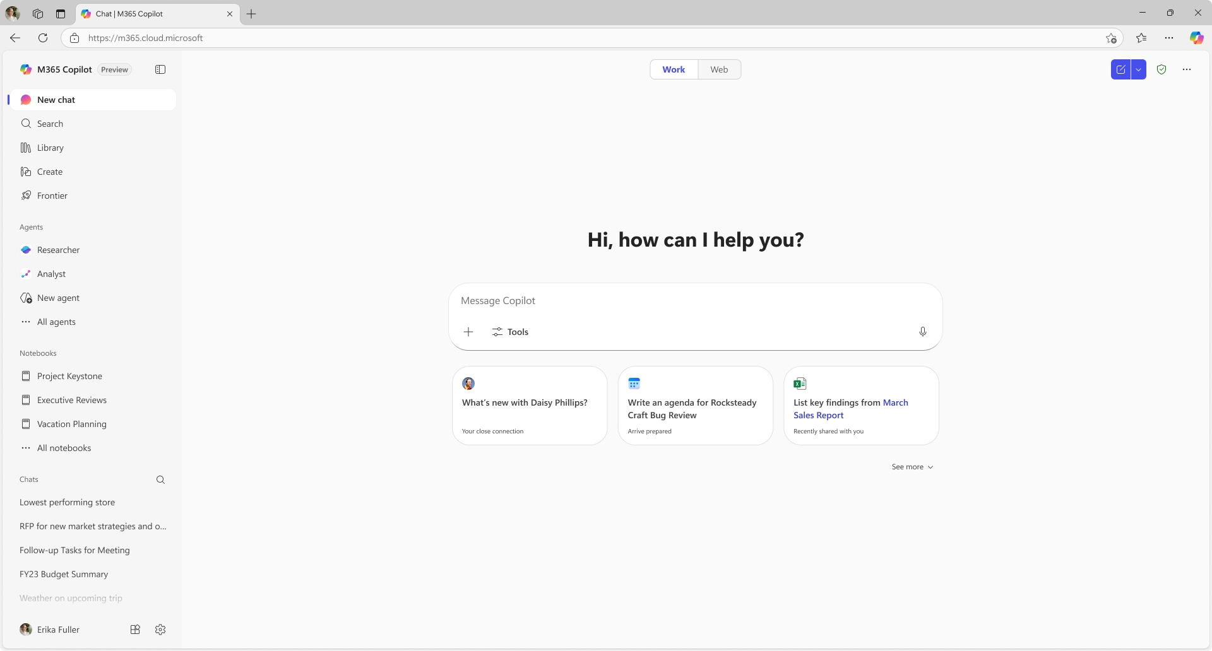
Task: Open the Vacation Planning notebook
Action: tap(71, 424)
